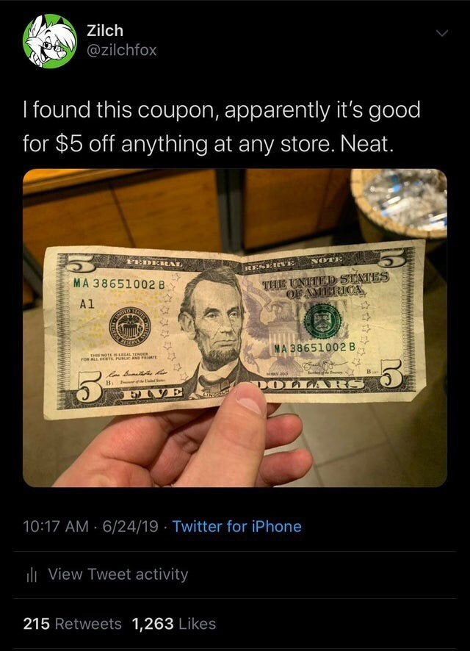View the 1,263 Likes list

point(174,623)
